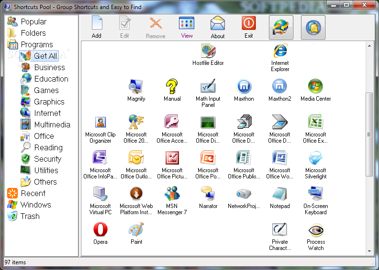Select the Paint shortcut

[136, 234]
